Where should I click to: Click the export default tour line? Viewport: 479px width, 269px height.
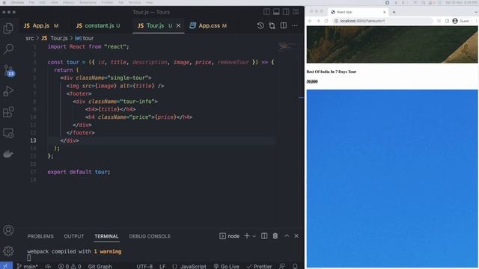(79, 172)
